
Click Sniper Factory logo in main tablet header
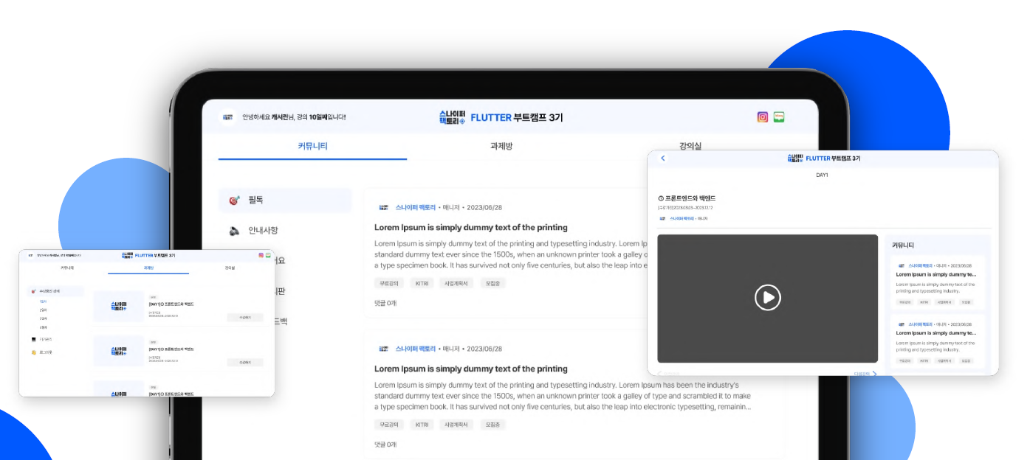click(452, 117)
